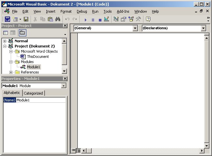This screenshot has width=212, height=156.
Task: Toggle Procedure View button in code window
Action: tap(73, 150)
